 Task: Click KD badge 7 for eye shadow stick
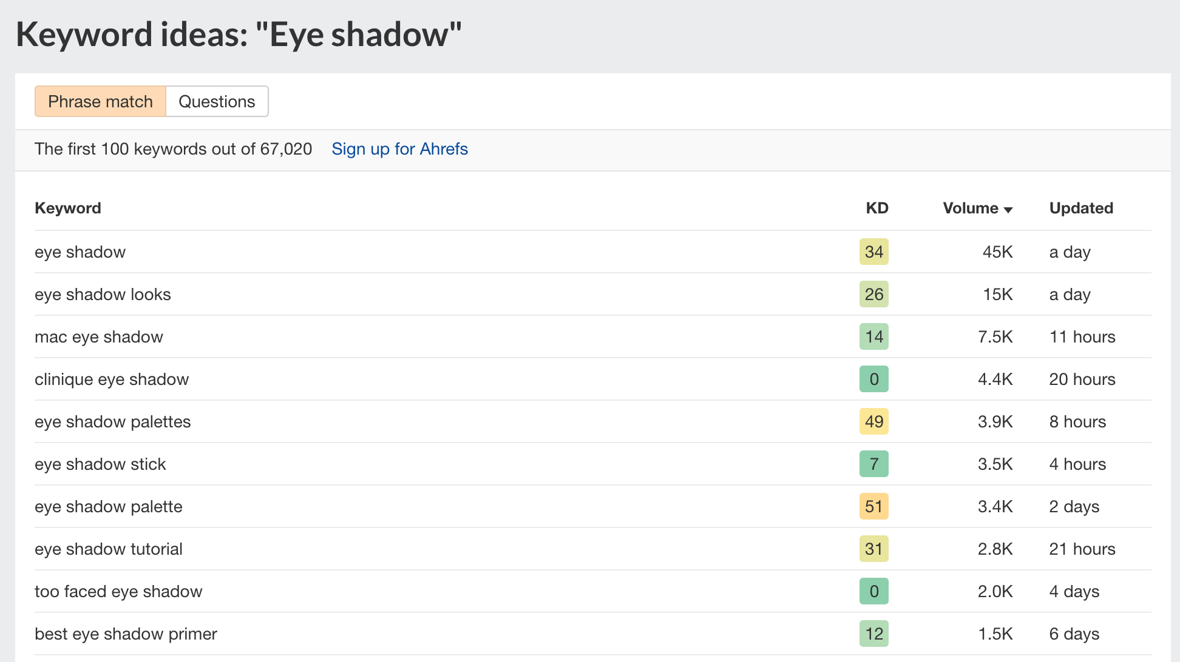873,464
